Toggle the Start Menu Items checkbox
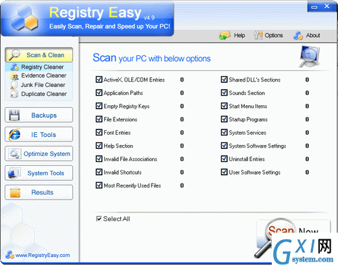This screenshot has height=265, width=338. click(224, 106)
